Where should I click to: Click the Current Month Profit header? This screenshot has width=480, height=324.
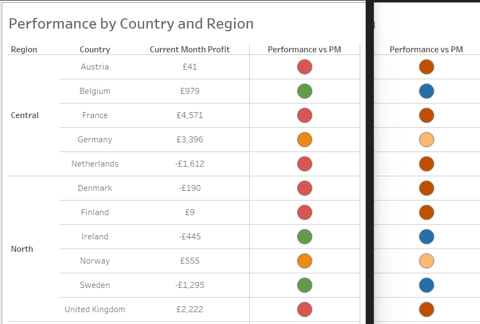[190, 50]
